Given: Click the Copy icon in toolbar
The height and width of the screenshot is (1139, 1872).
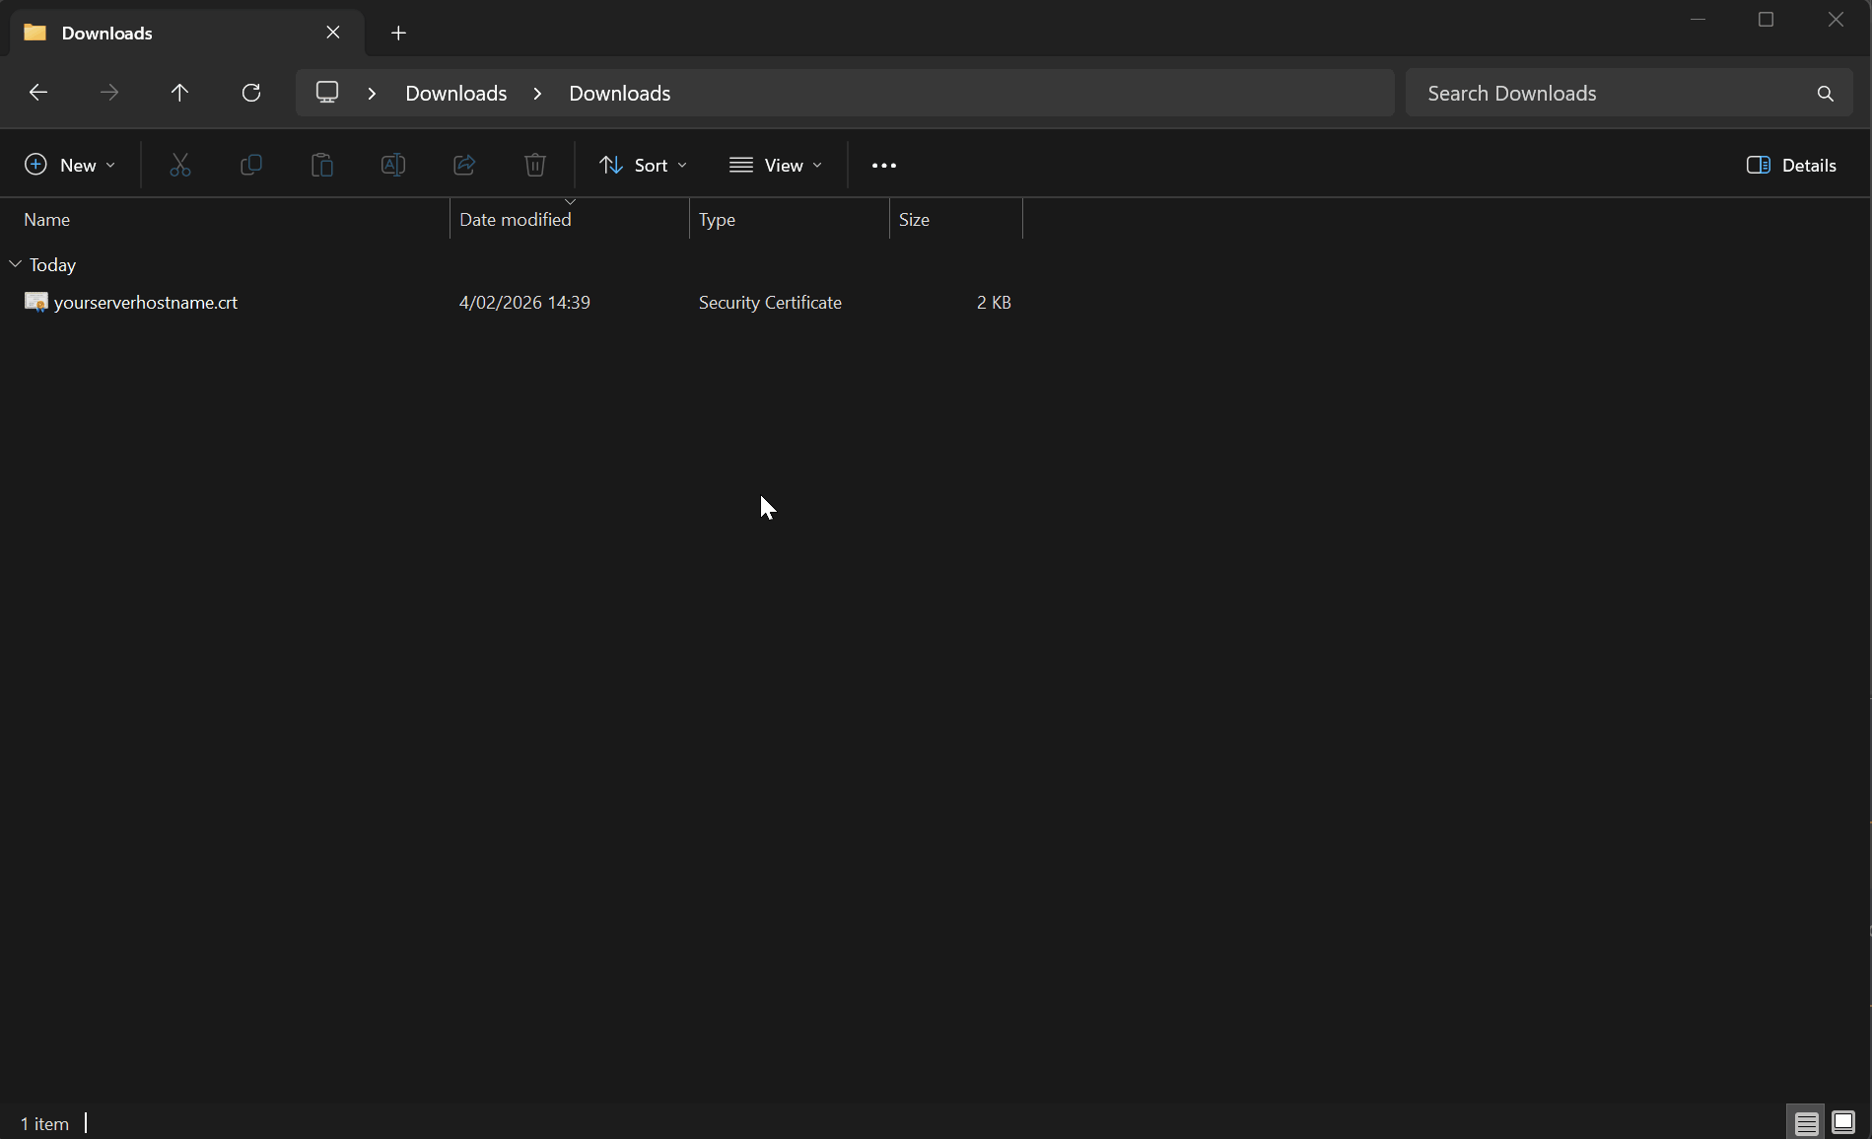Looking at the screenshot, I should click(251, 165).
